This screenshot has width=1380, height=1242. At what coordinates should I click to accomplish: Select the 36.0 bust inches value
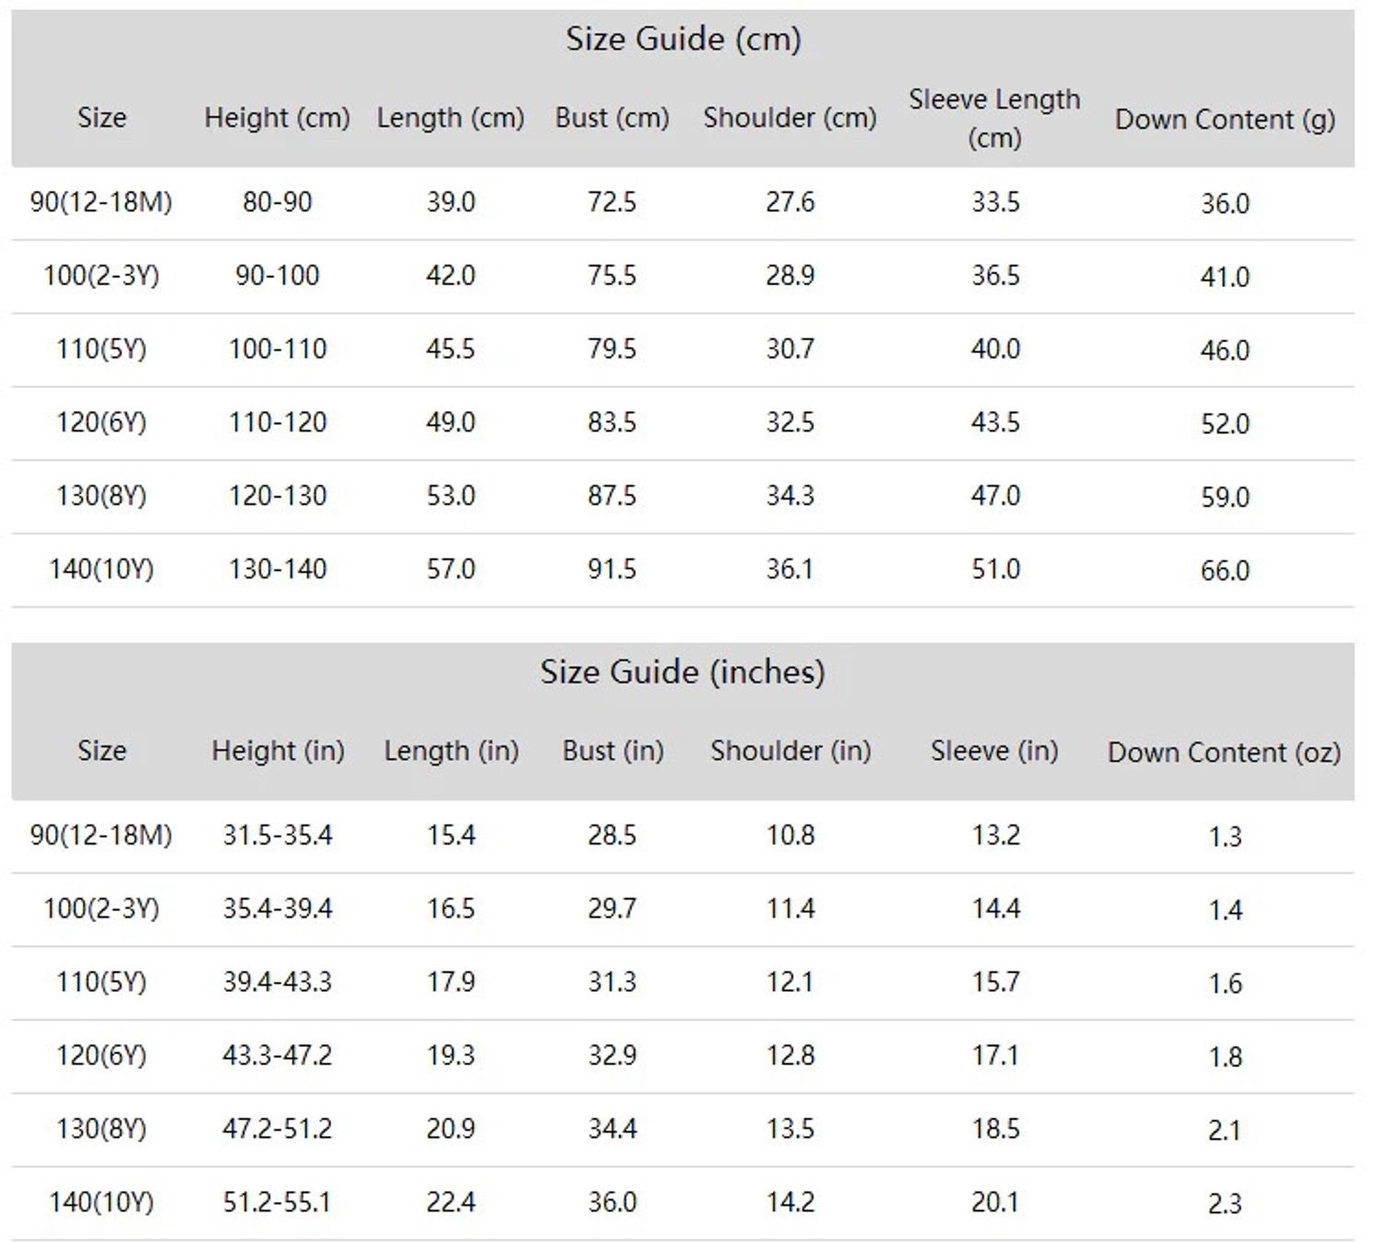coord(612,1202)
